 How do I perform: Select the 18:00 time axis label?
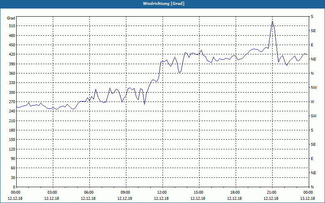click(236, 192)
